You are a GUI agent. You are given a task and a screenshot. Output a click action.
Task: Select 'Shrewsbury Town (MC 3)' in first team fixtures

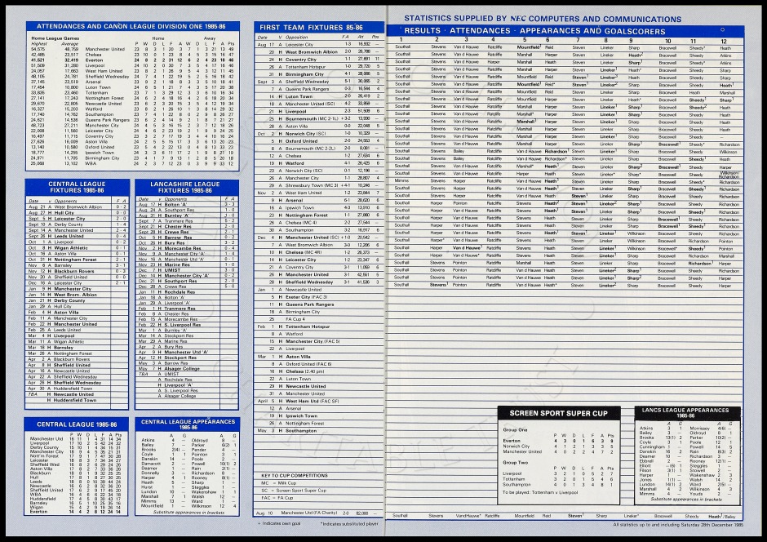coord(312,185)
